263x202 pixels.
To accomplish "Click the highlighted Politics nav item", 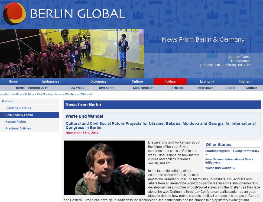I will click(170, 82).
